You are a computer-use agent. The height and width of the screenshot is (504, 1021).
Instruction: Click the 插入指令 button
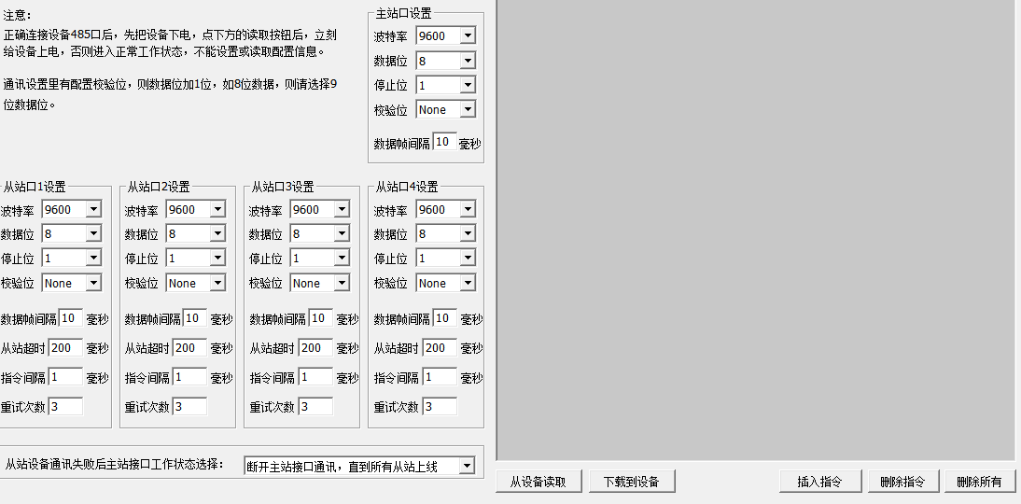[x=818, y=482]
